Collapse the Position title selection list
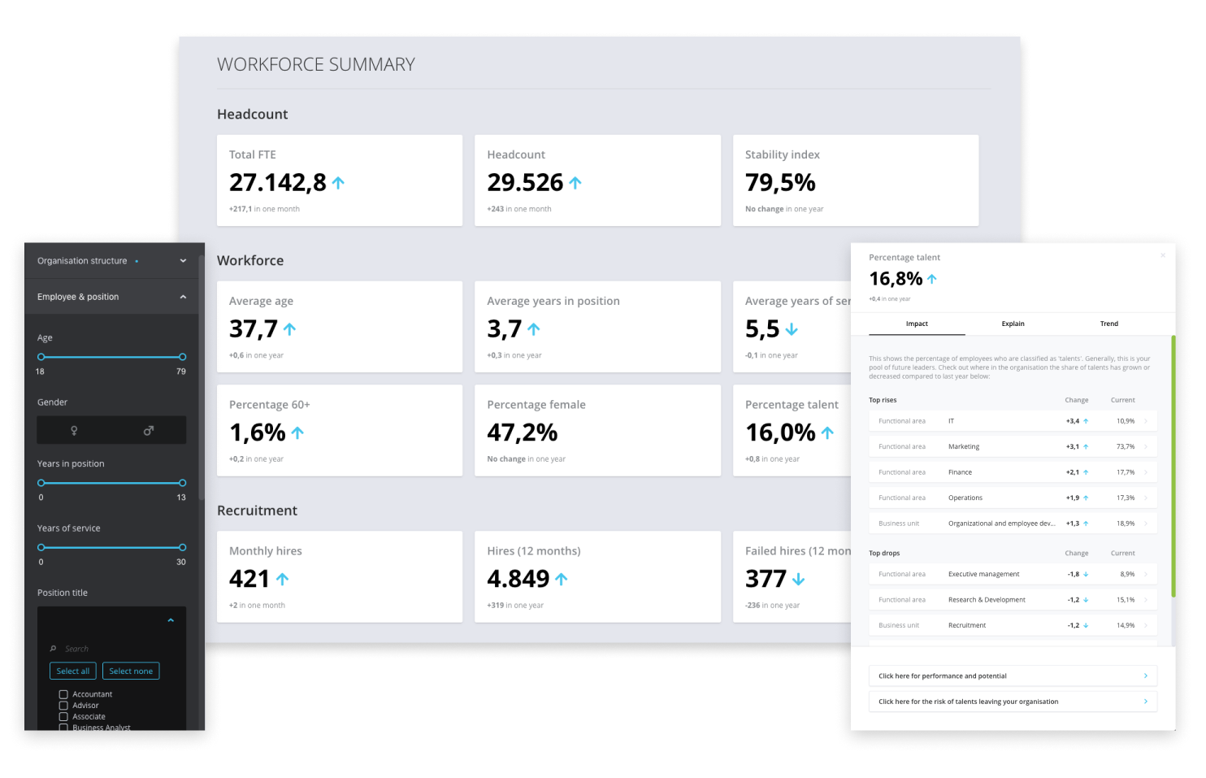Screen dimensions: 1206x778 click(x=171, y=619)
